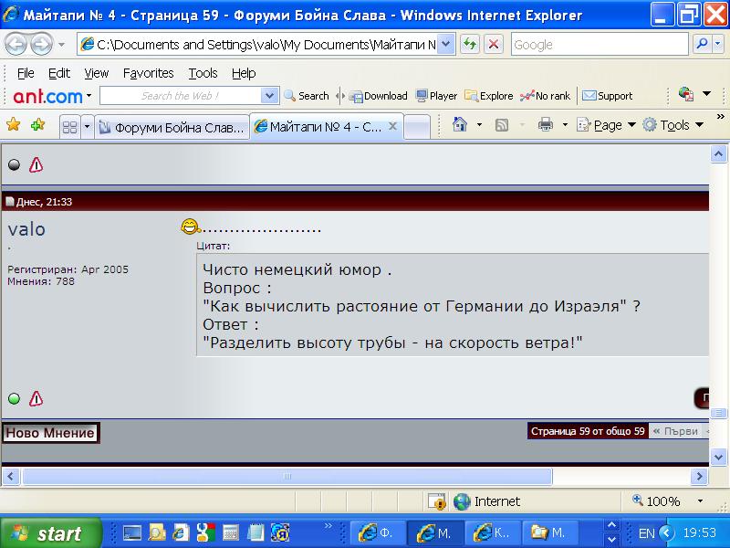Expand the address bar dropdown

tap(445, 44)
